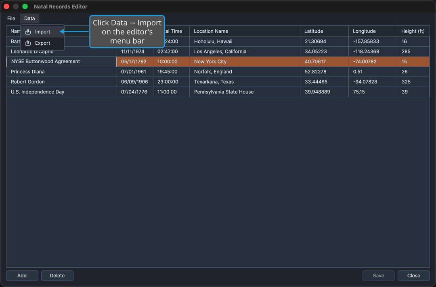This screenshot has height=287, width=436.
Task: Click the time cell 02:47:00
Action: click(x=171, y=52)
